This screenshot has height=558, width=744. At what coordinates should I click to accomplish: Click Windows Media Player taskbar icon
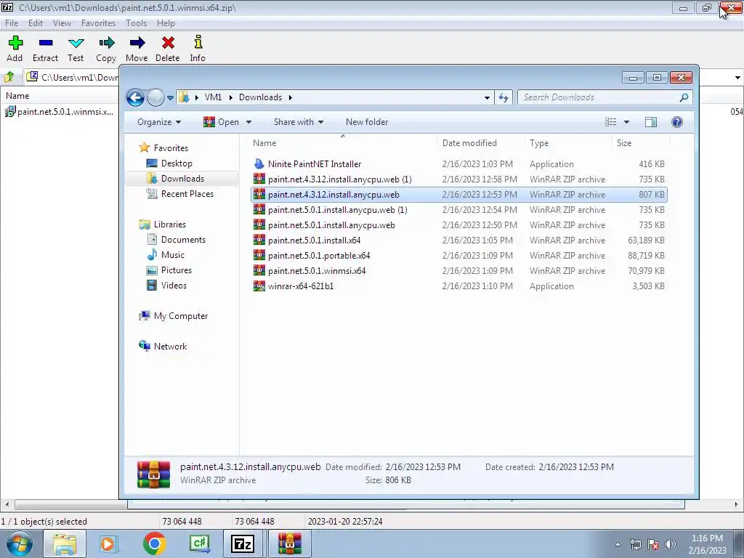point(109,543)
